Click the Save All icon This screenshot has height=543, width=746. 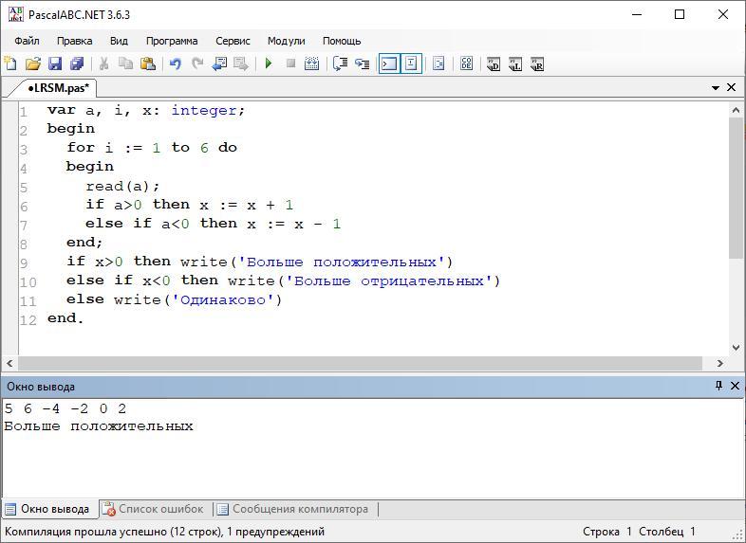click(x=77, y=63)
